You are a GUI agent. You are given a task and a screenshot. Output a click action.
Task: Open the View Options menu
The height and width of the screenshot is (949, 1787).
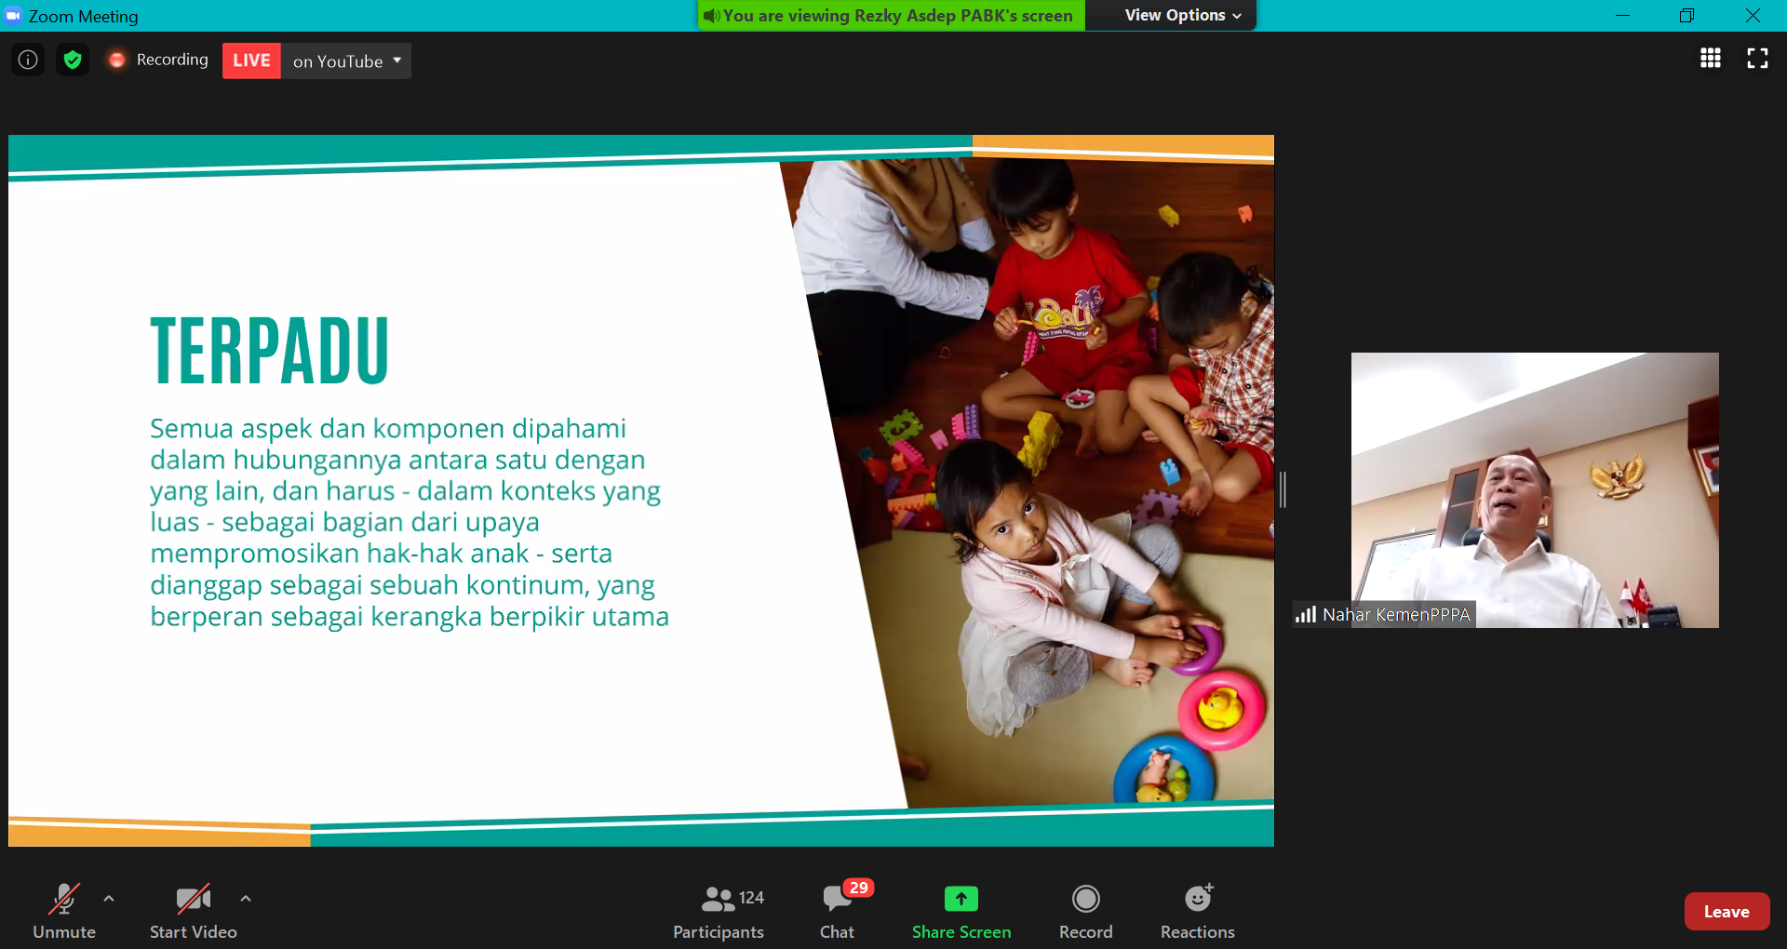click(x=1182, y=16)
